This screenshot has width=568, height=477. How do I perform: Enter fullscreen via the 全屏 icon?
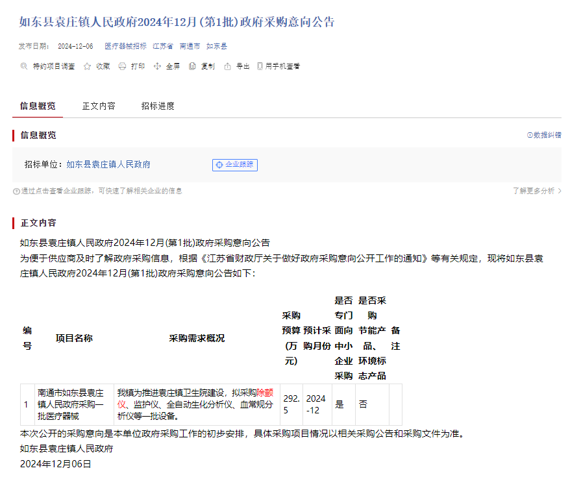coord(157,66)
